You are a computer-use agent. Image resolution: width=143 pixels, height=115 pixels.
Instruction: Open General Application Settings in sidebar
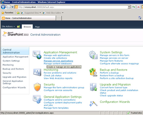tap(13, 82)
